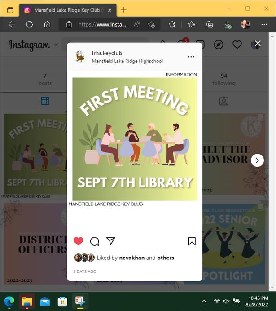276x311 pixels.
Task: Show others who liked the post
Action: tap(166, 258)
